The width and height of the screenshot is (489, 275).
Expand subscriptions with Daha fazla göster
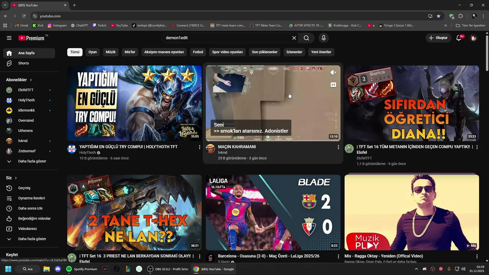(29, 161)
